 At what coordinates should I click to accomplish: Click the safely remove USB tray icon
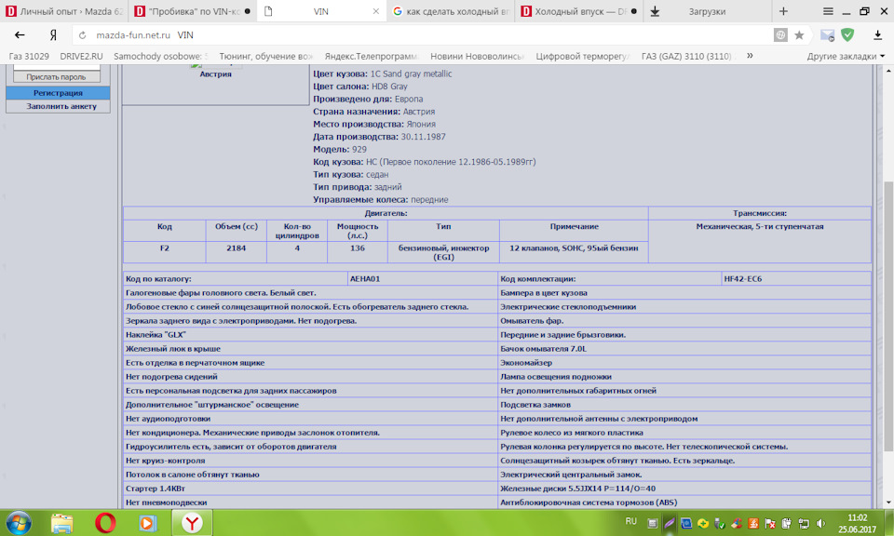click(x=720, y=523)
